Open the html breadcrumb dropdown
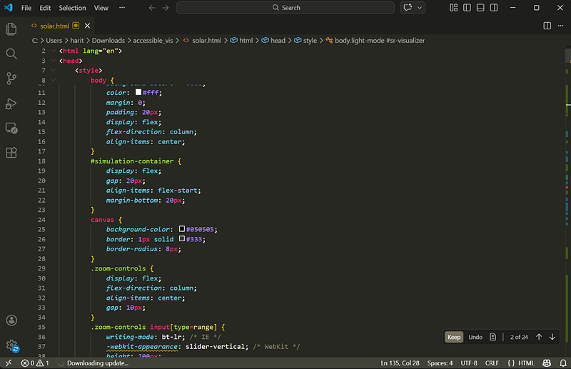 pyautogui.click(x=241, y=41)
